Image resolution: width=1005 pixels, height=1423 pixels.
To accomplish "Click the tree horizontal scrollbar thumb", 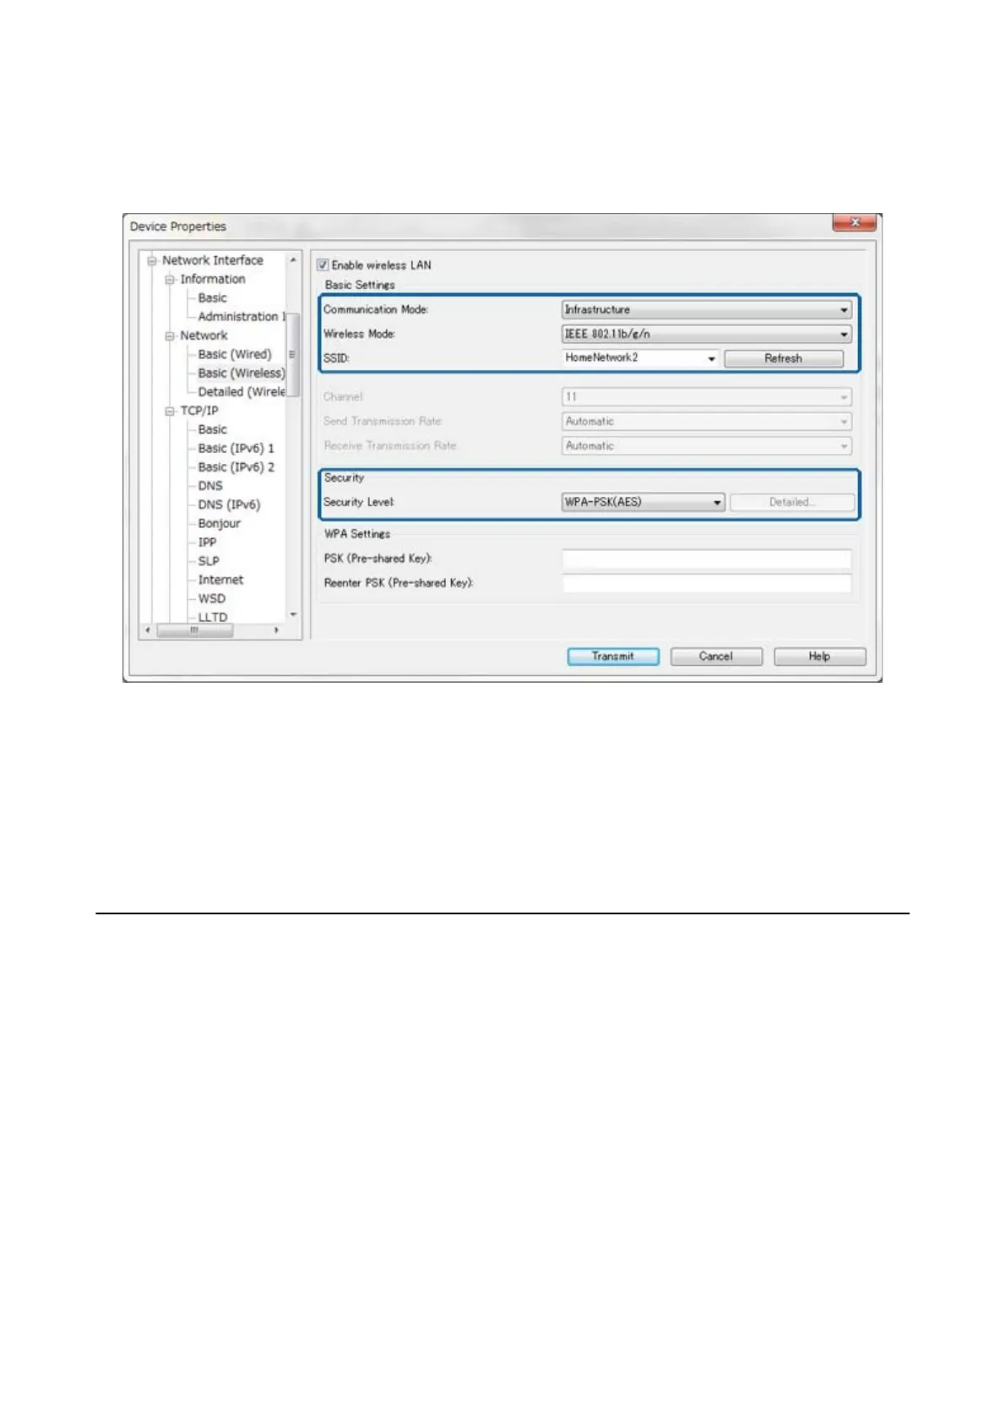I will coord(194,630).
